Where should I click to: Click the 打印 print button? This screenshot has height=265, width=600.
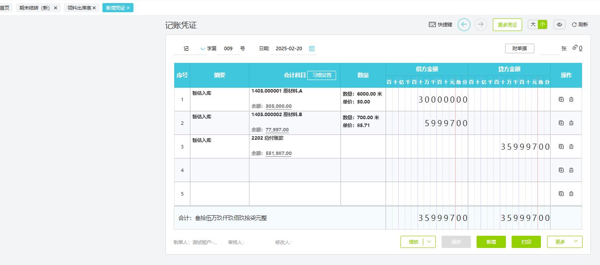coord(526,242)
